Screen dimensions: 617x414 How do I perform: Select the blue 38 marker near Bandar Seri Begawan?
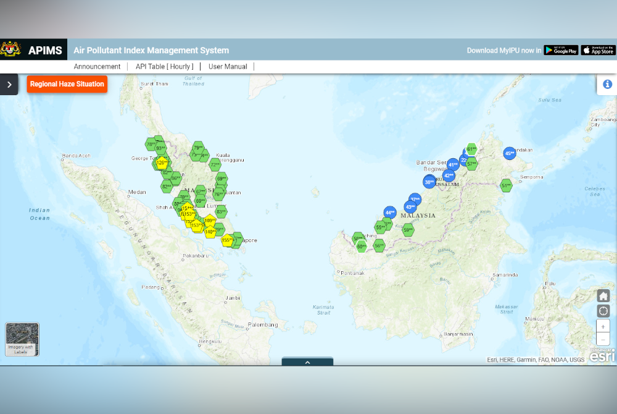point(429,182)
